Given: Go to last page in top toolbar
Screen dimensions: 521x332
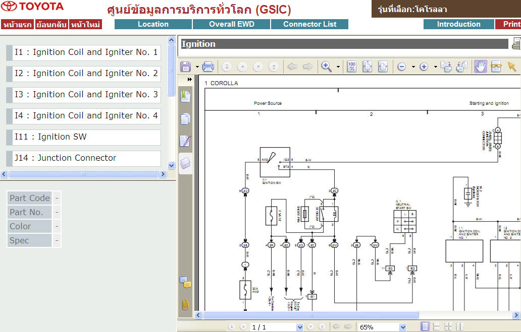Looking at the screenshot, I should pyautogui.click(x=274, y=67).
